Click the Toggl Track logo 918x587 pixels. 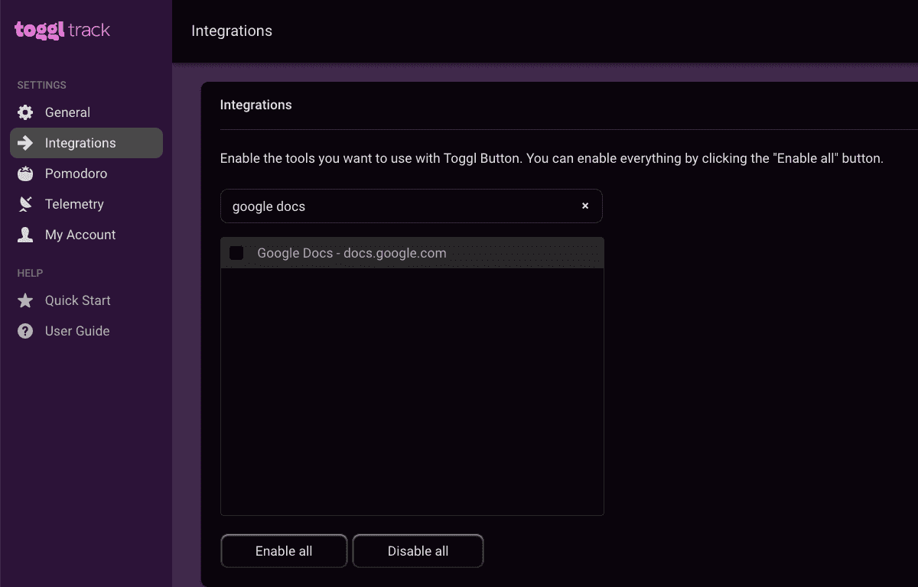tap(63, 31)
